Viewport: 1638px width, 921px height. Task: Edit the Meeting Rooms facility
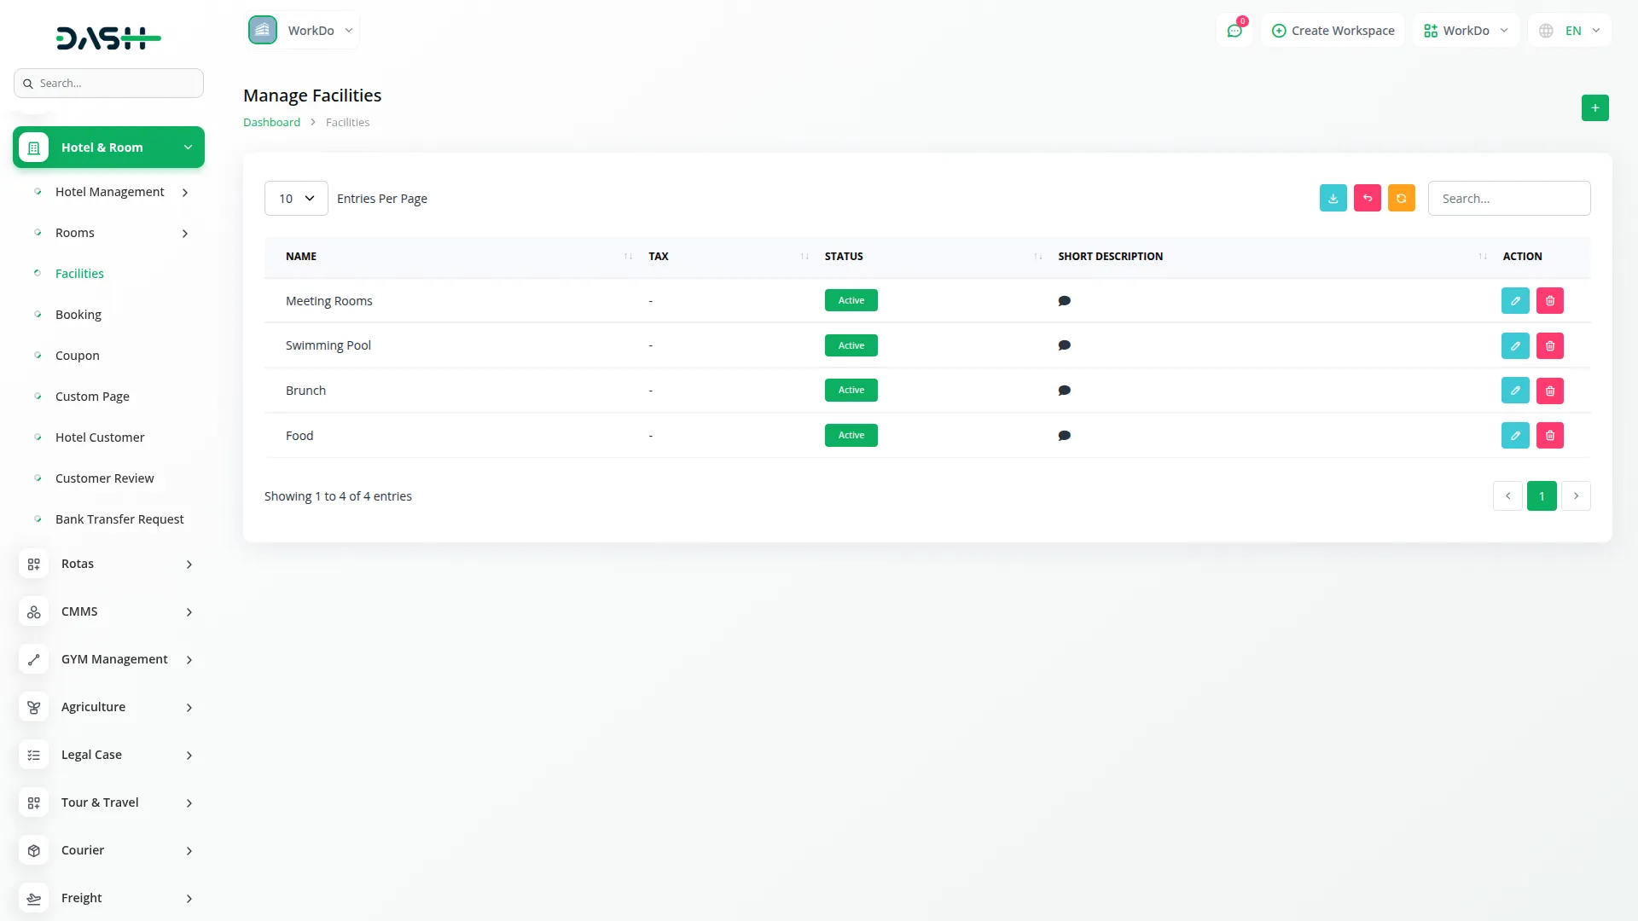[x=1515, y=300]
